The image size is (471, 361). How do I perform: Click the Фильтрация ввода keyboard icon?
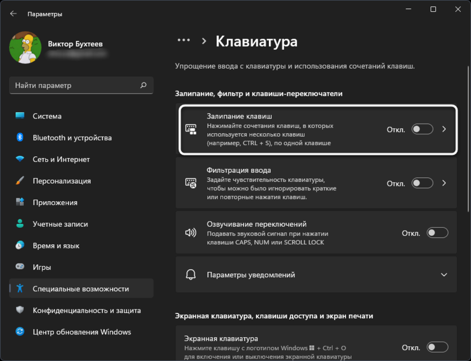191,183
